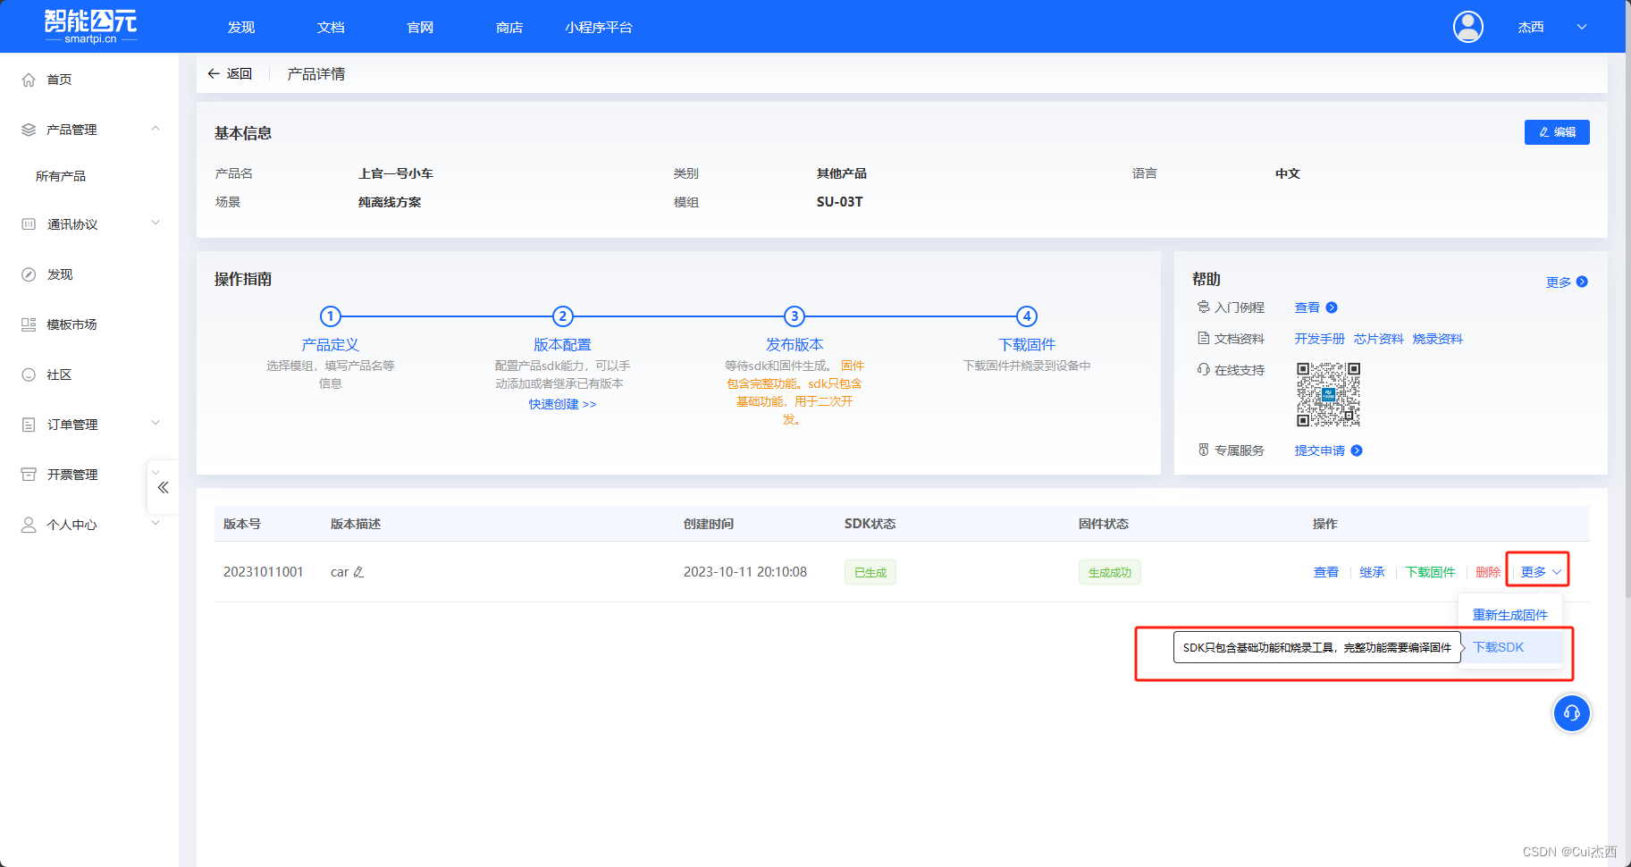The image size is (1631, 867).
Task: Click the 订单管理 sidebar icon
Action: coord(29,425)
